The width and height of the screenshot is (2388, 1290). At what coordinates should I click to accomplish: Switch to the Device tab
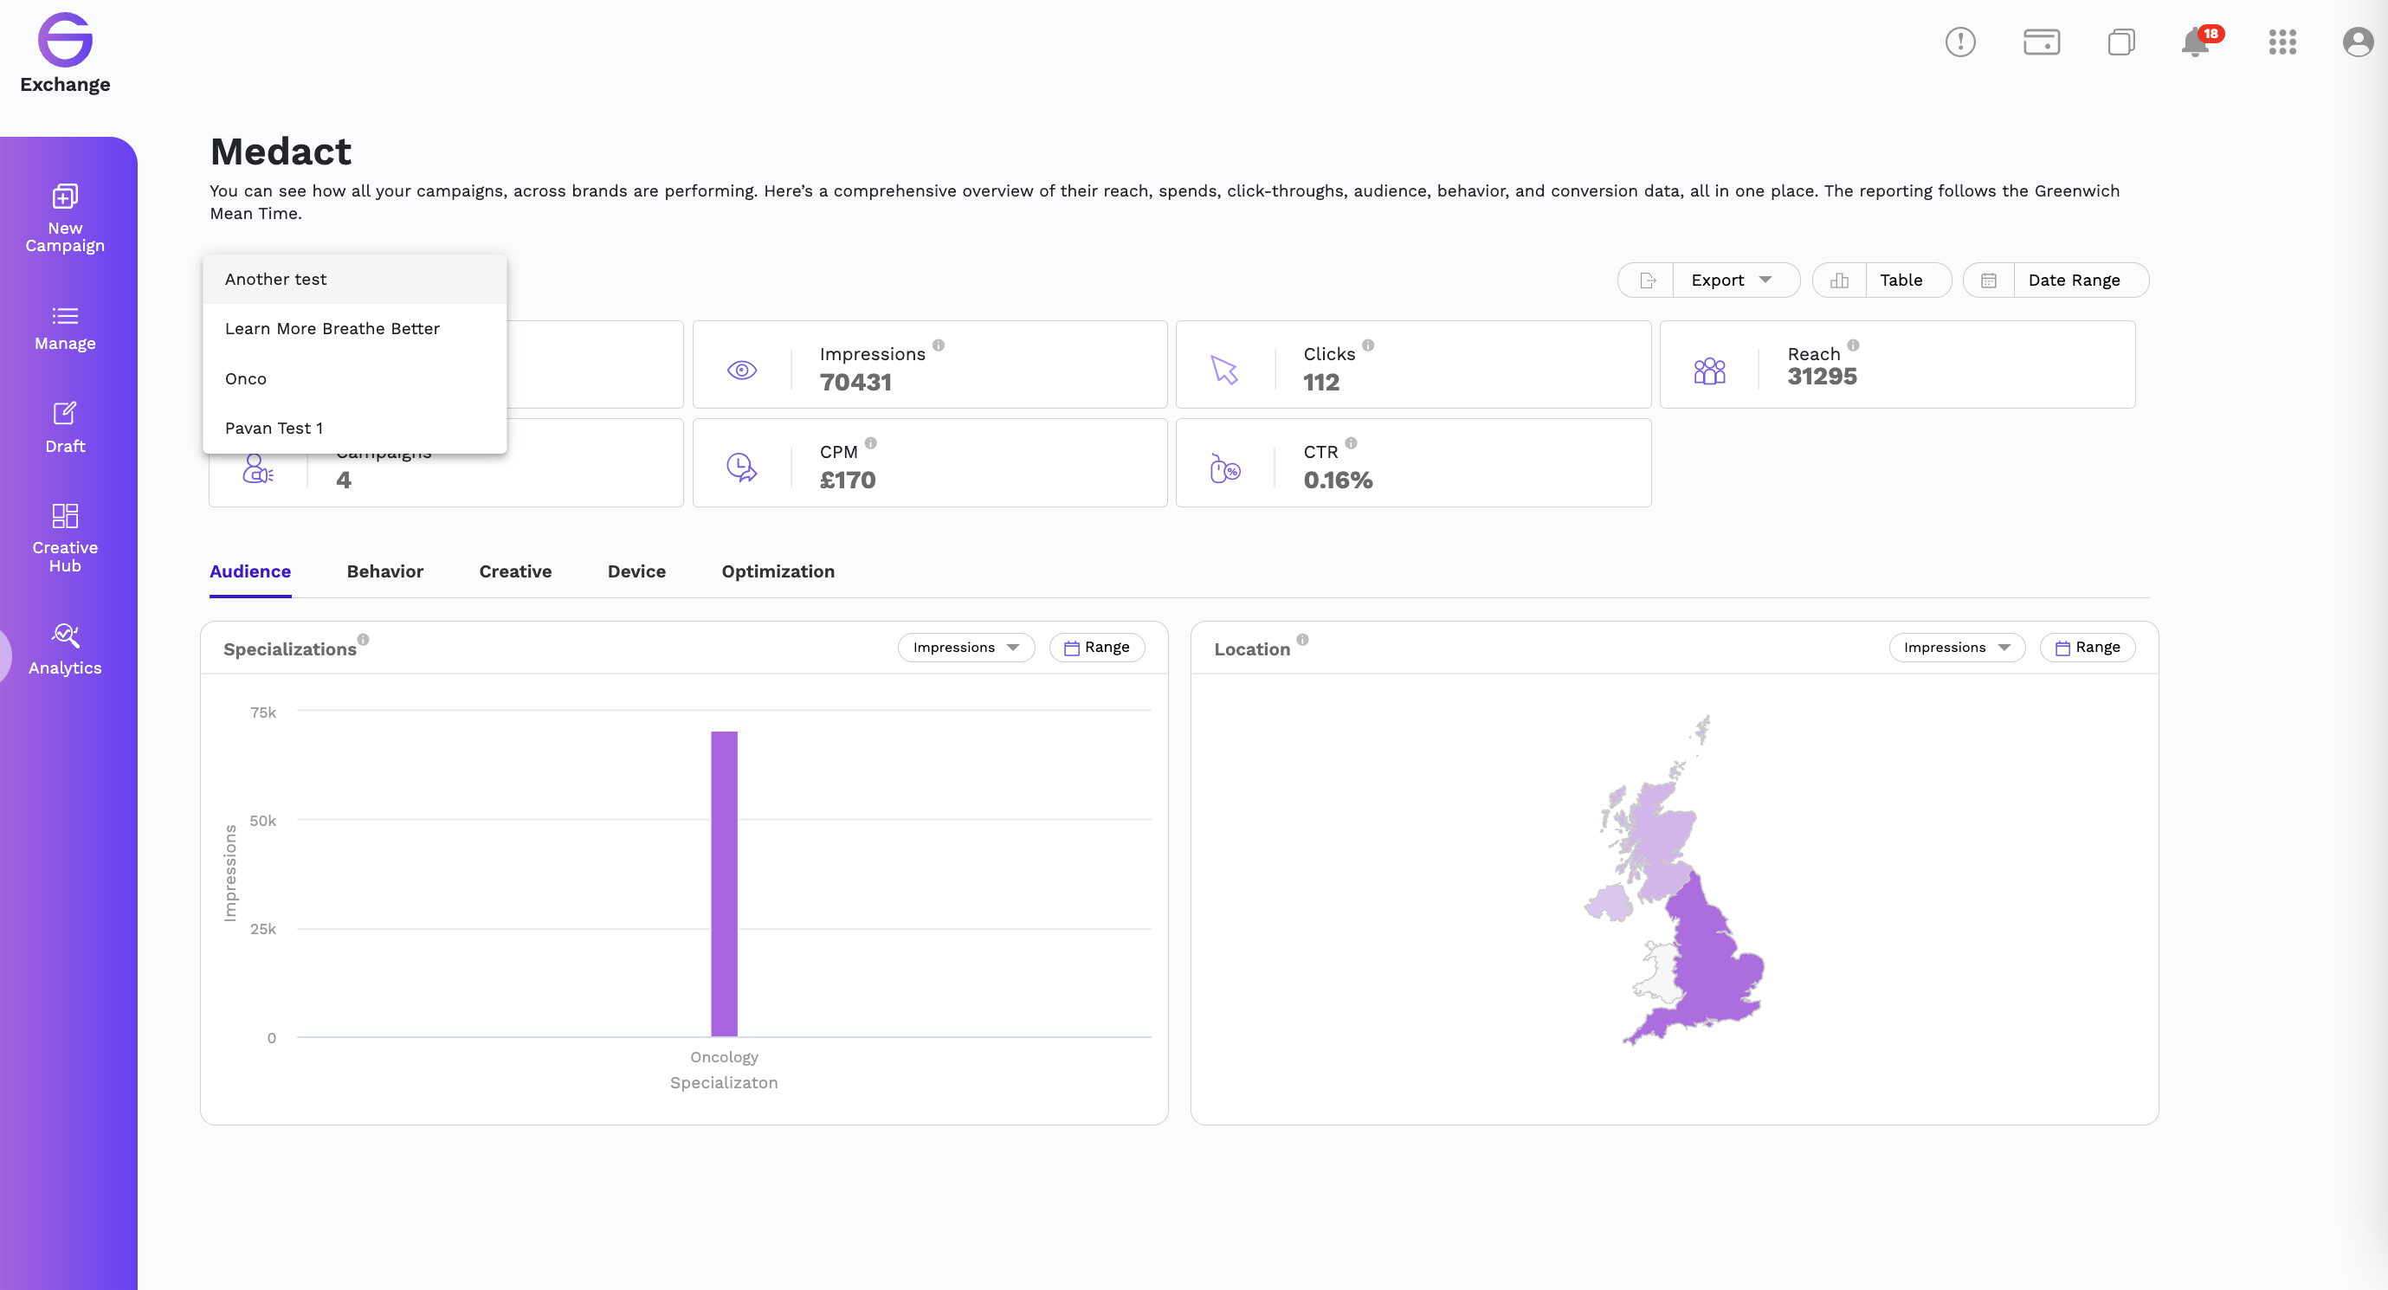point(636,571)
